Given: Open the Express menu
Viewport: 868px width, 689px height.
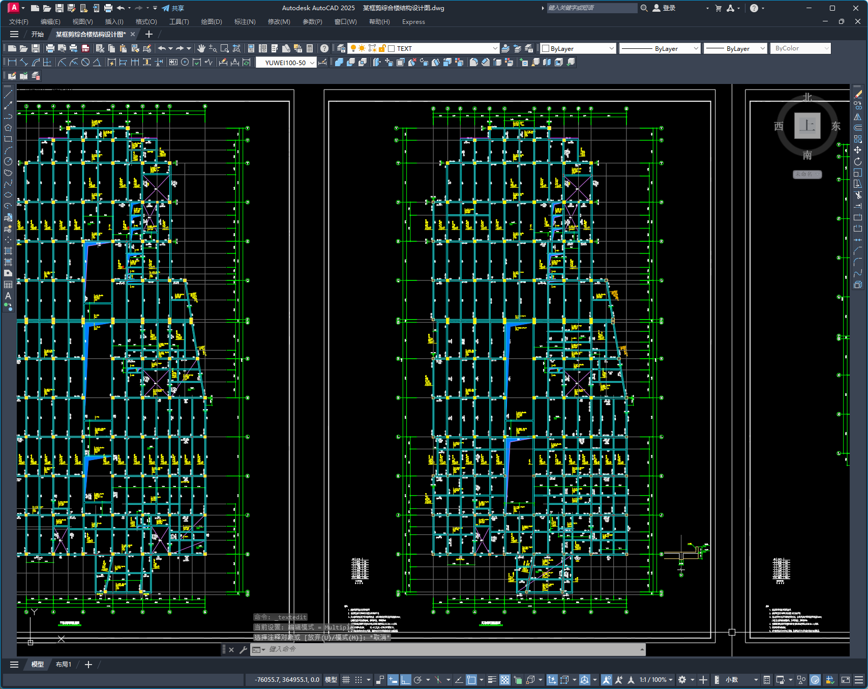Looking at the screenshot, I should click(x=413, y=22).
